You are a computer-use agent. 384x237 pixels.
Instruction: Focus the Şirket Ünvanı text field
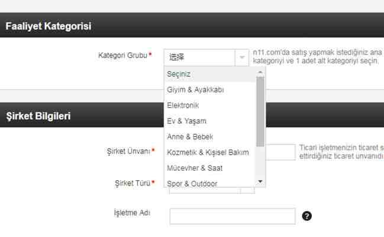280,152
